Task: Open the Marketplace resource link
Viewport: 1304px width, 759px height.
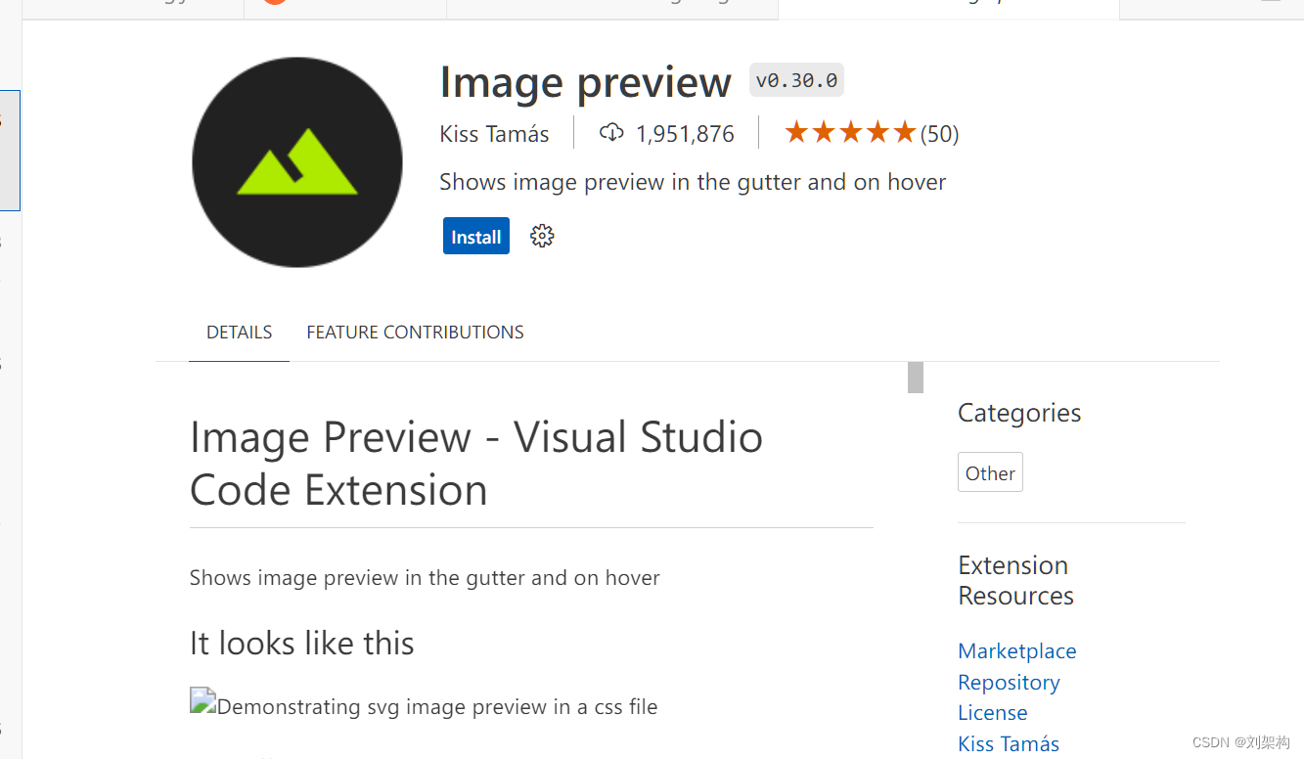Action: 1017,651
